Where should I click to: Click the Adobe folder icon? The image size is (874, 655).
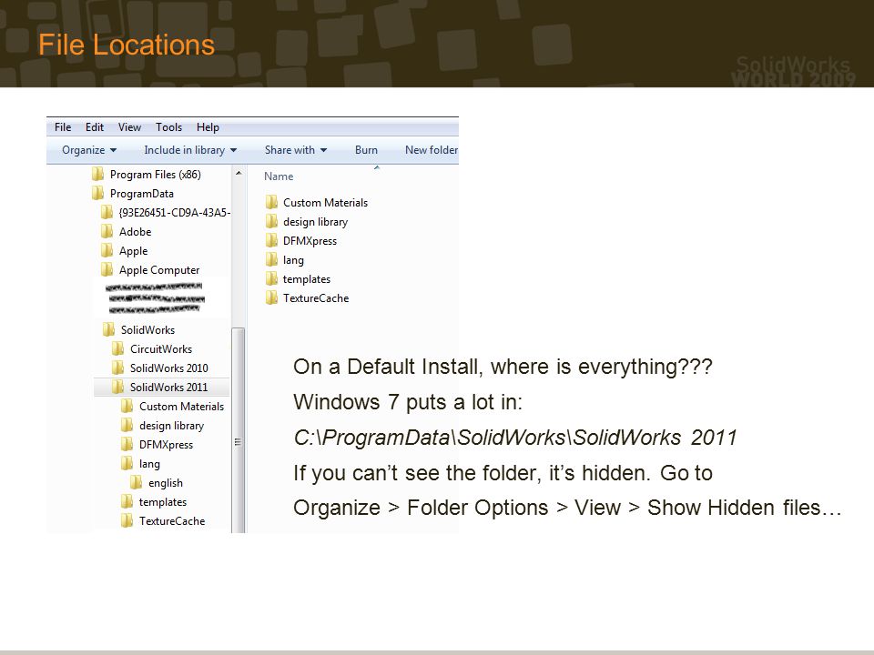tap(107, 231)
